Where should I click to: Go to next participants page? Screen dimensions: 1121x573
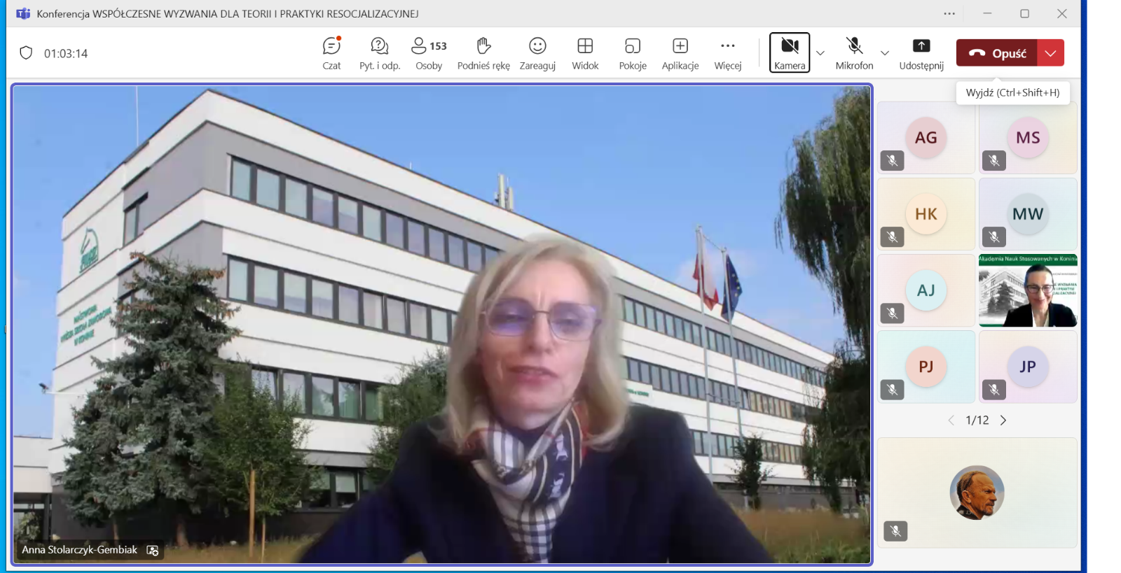(1003, 420)
